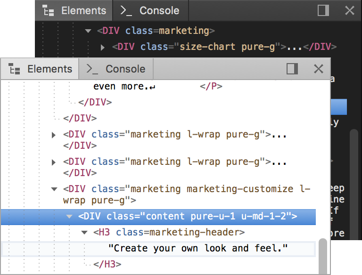Select DIV class=marketing row in dark panel

[x=156, y=31]
